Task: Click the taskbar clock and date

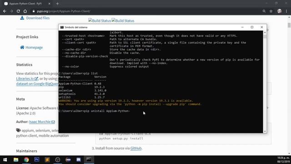Action: point(283,160)
